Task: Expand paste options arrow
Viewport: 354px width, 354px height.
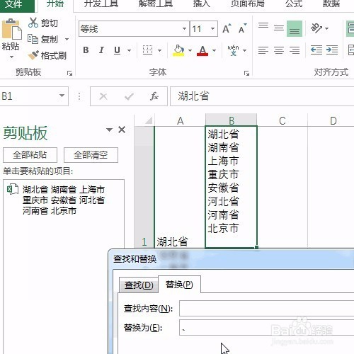Action: (11, 57)
